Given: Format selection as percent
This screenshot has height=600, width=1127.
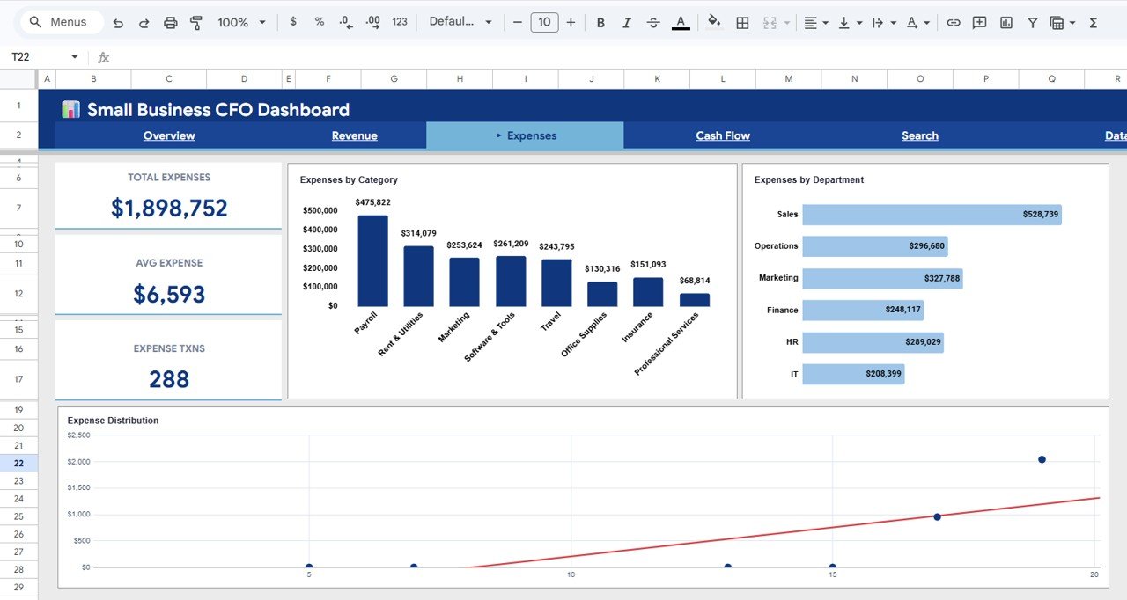Looking at the screenshot, I should point(319,22).
